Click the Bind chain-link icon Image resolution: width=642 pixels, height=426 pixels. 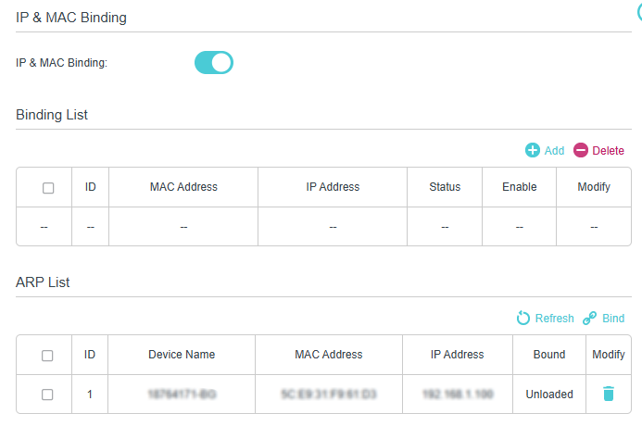click(x=589, y=318)
